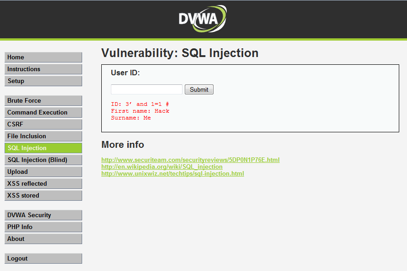
Task: Click the DVWA logo in header
Action: tap(203, 19)
